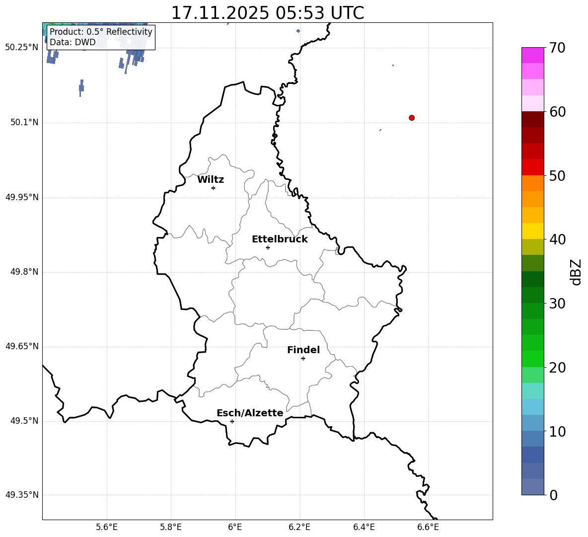Click longitude label 6.2°E
Image resolution: width=588 pixels, height=537 pixels.
pyautogui.click(x=299, y=527)
